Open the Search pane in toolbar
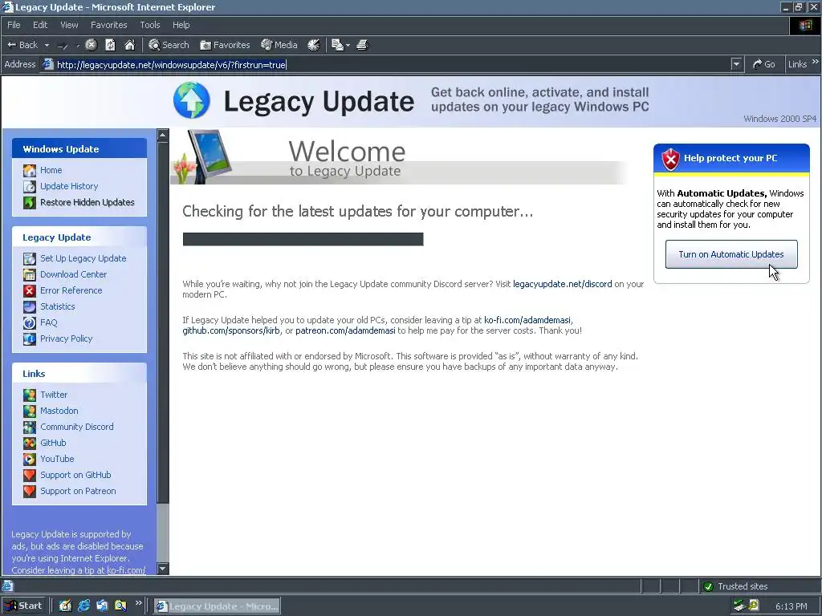 click(x=169, y=45)
